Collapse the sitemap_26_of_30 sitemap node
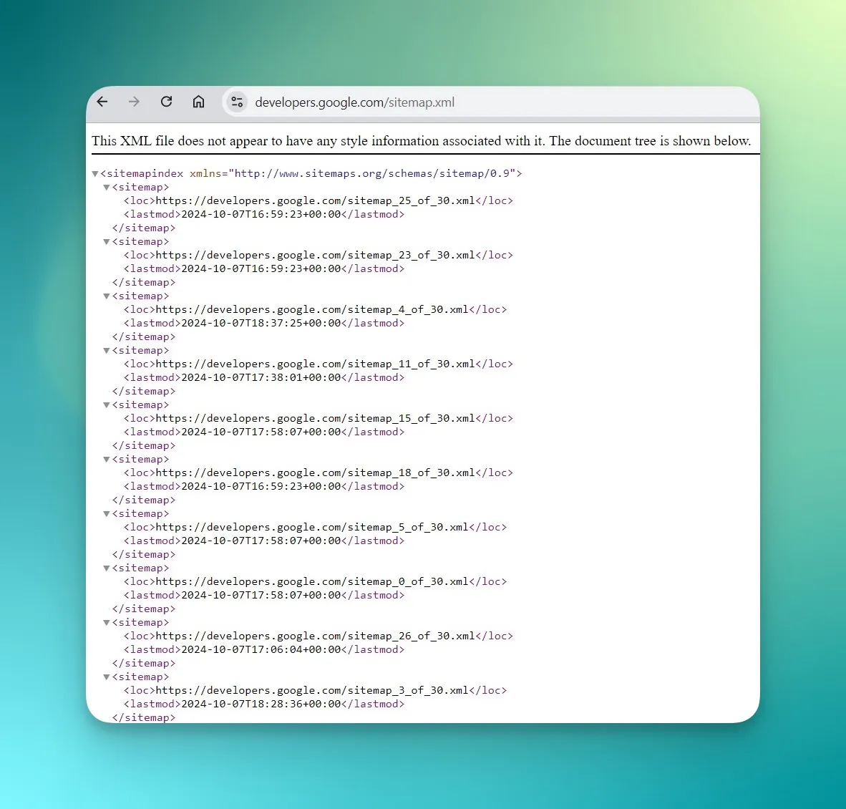Screen dimensions: 846x809 [x=107, y=623]
